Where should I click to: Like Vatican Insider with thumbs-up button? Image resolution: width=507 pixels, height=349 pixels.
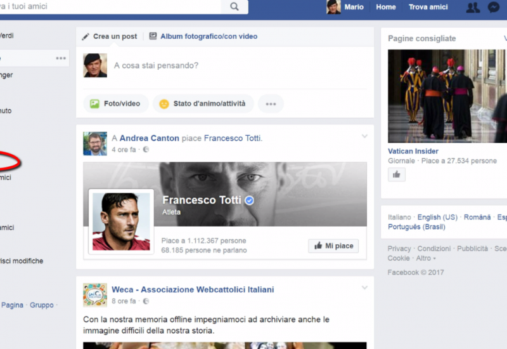[397, 175]
